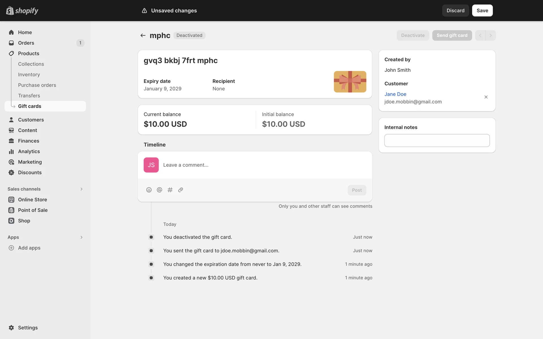This screenshot has height=339, width=543.
Task: Open the previous gift card with the left chevron
Action: 480,35
